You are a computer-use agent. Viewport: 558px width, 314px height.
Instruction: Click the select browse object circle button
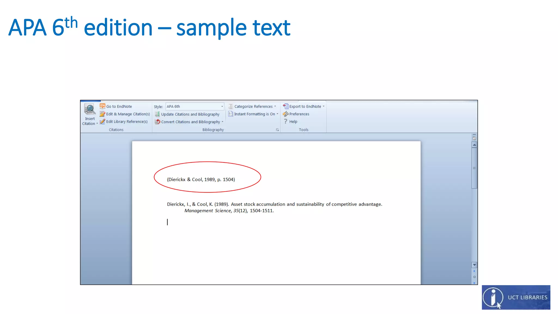(x=474, y=277)
